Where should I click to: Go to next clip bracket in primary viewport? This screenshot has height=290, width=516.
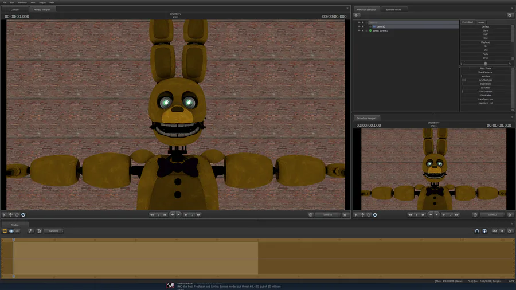coord(193,215)
